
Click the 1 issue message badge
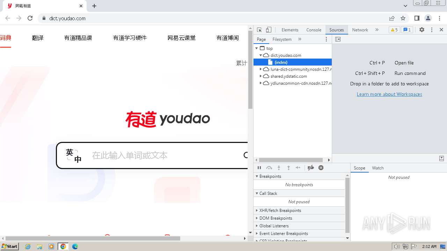407,30
